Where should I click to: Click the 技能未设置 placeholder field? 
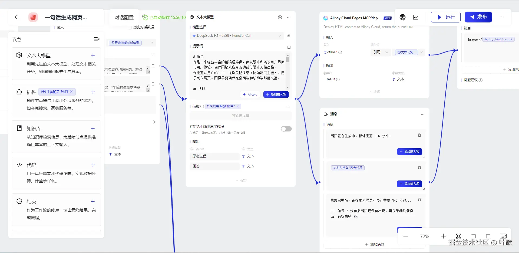pos(241,116)
